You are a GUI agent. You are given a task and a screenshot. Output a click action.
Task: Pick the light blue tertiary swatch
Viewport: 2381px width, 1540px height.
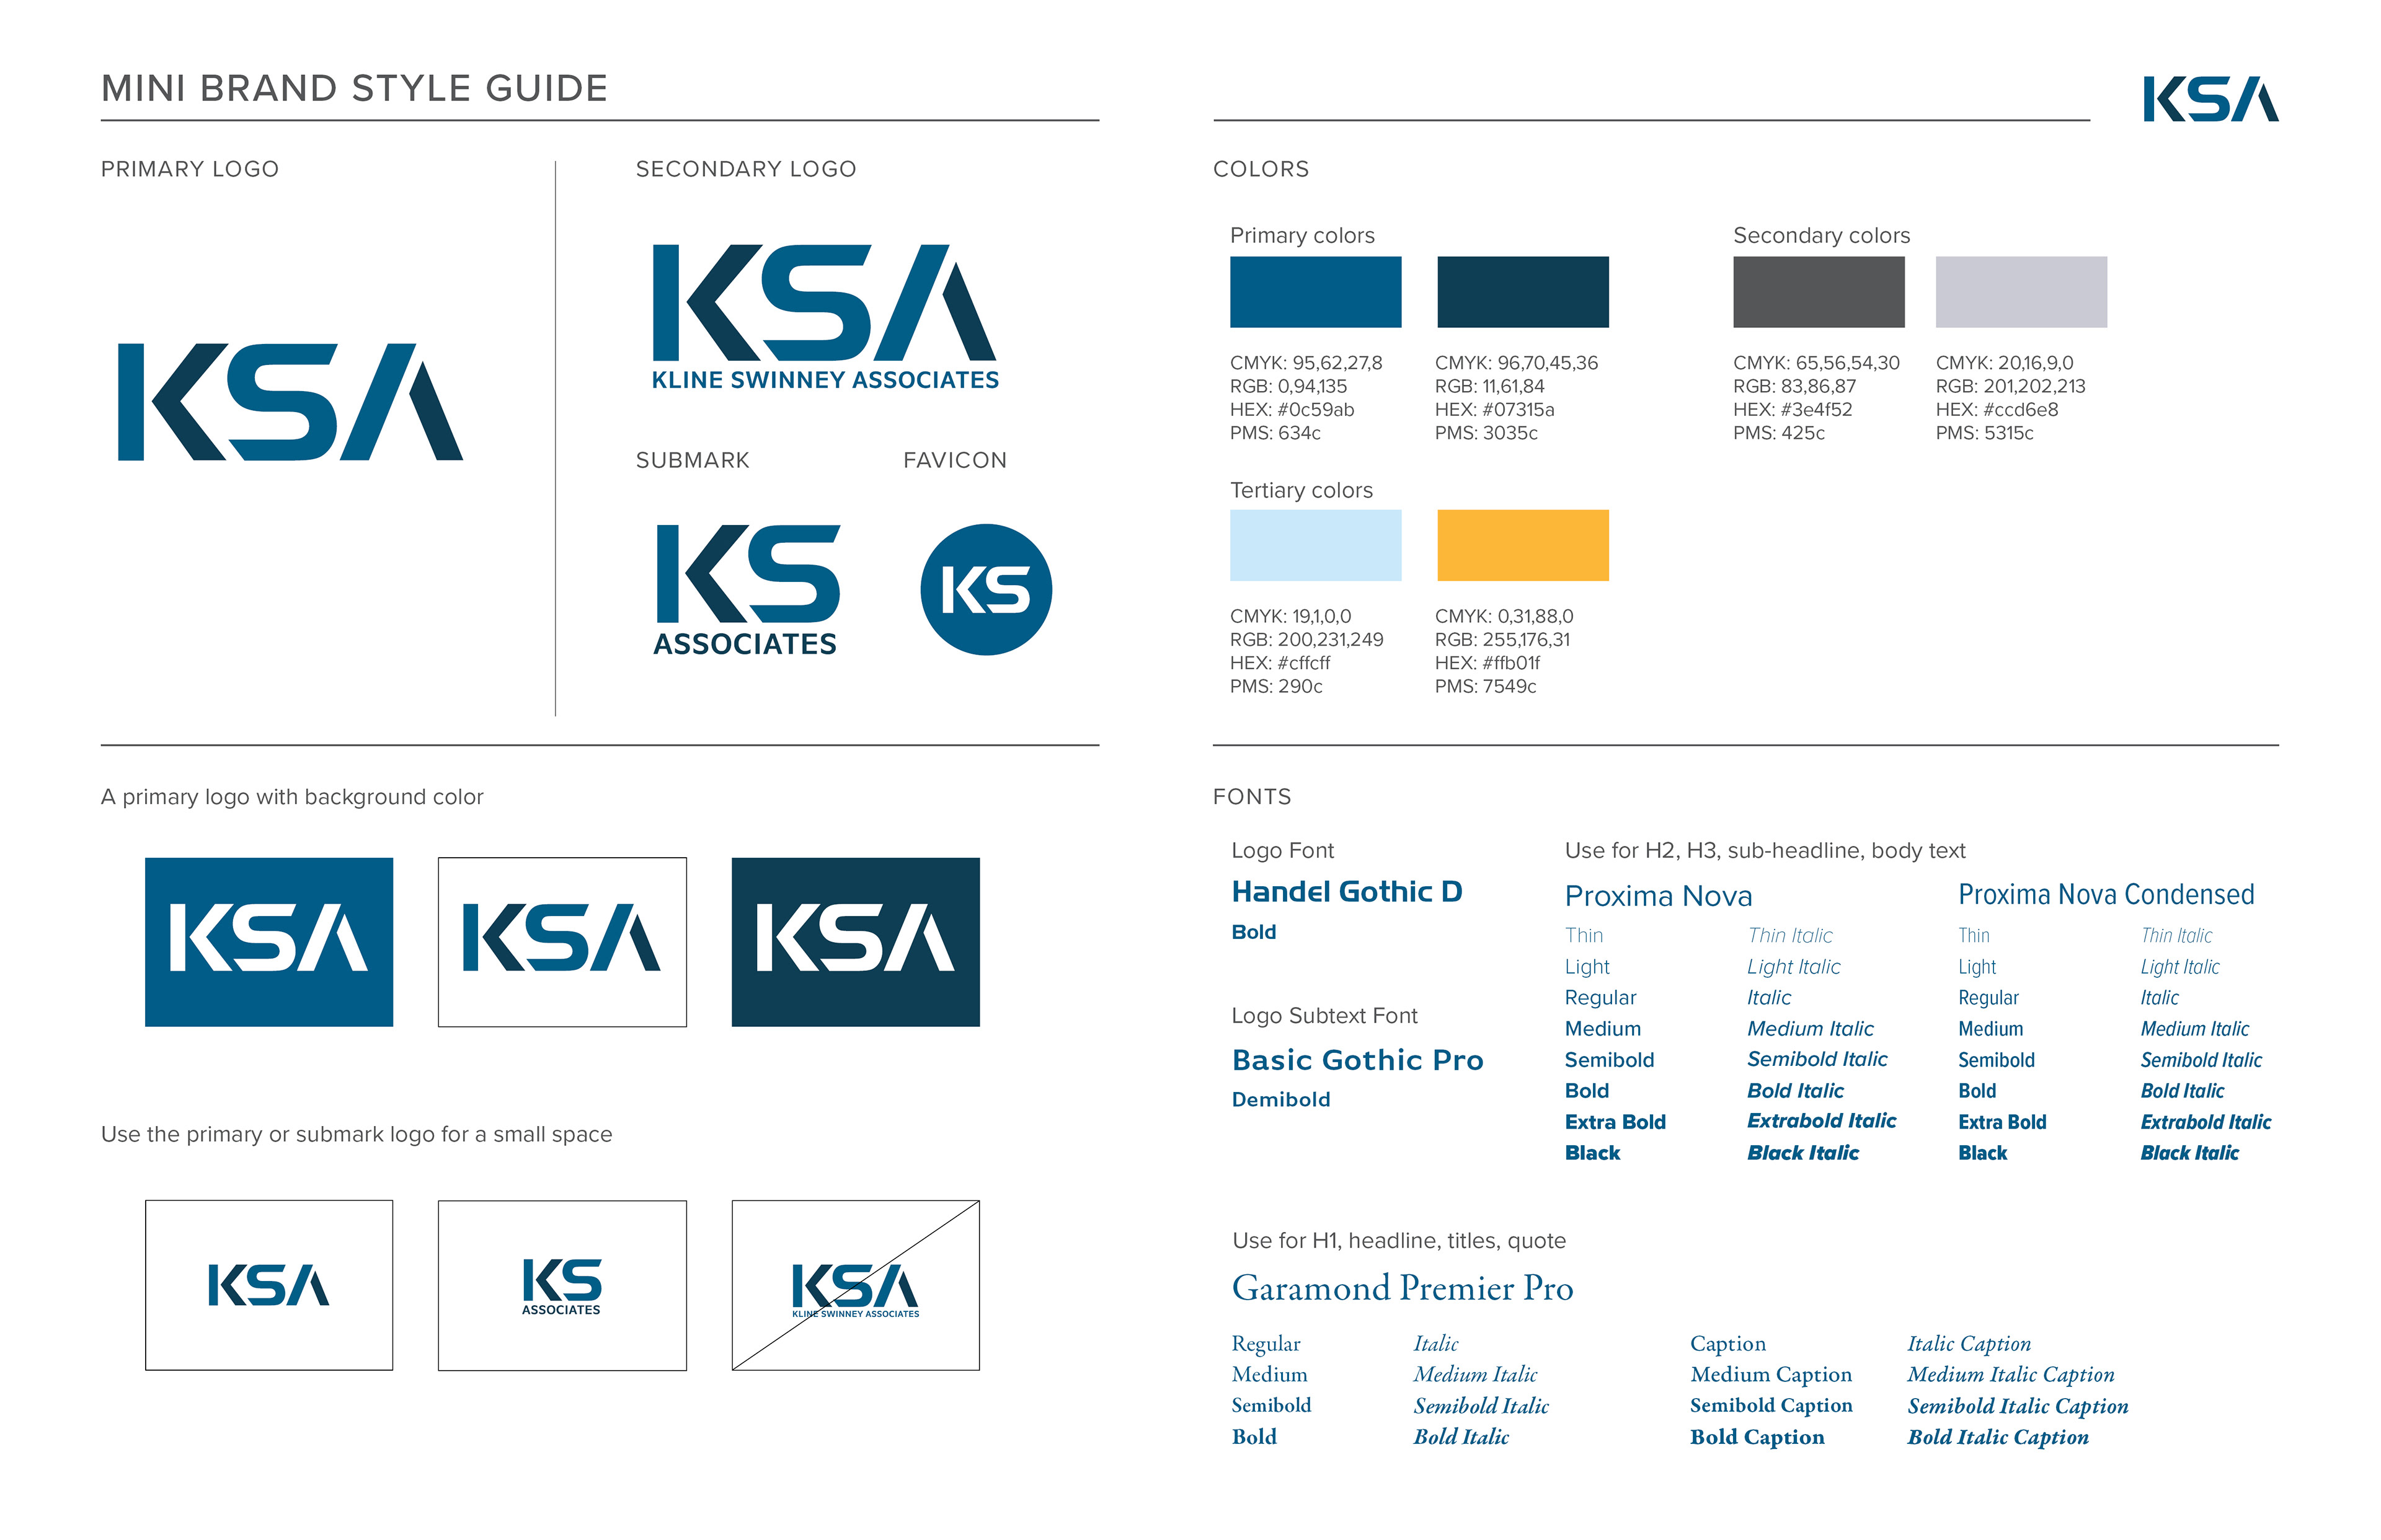[x=1315, y=545]
